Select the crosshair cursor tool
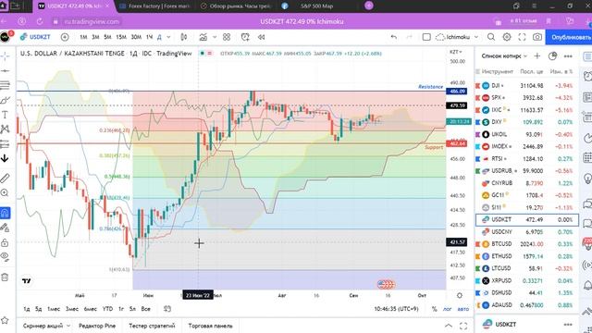This screenshot has height=333, width=592. click(5, 56)
